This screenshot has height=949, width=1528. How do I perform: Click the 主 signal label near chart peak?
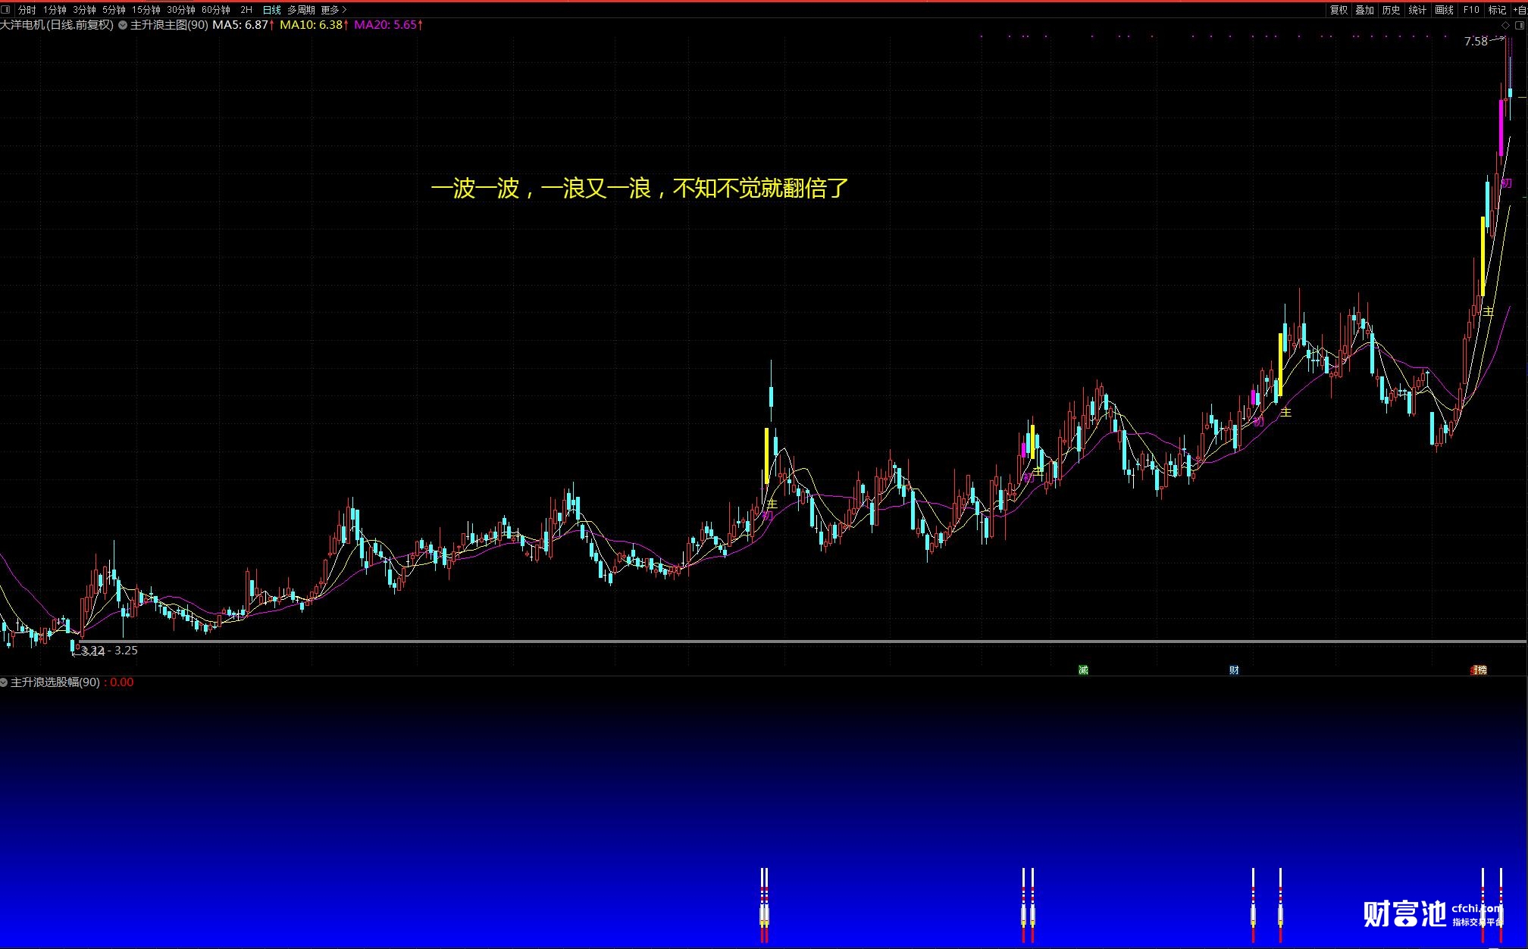(1488, 312)
